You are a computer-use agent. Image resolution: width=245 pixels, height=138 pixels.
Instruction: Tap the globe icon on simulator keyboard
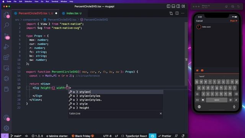pyautogui.click(x=199, y=107)
